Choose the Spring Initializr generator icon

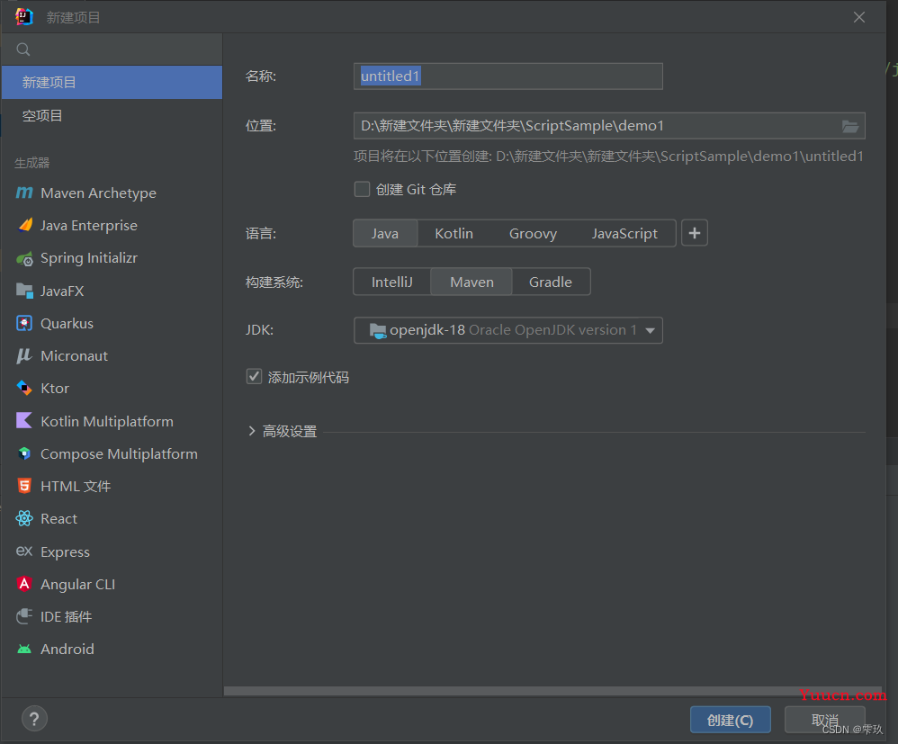click(24, 258)
